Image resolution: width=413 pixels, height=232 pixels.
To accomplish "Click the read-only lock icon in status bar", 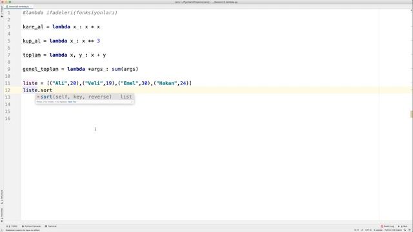I will click(x=405, y=230).
